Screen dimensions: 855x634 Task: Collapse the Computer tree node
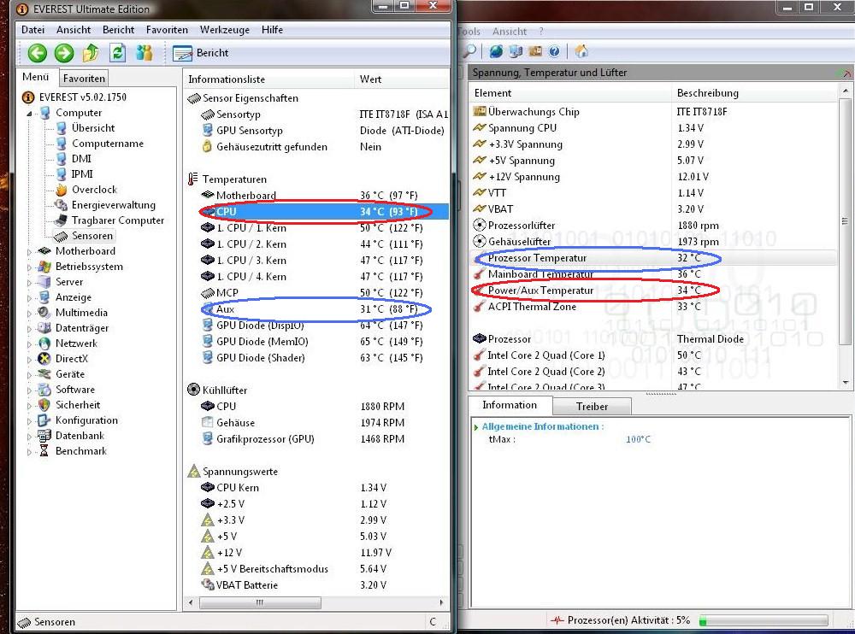(x=29, y=114)
